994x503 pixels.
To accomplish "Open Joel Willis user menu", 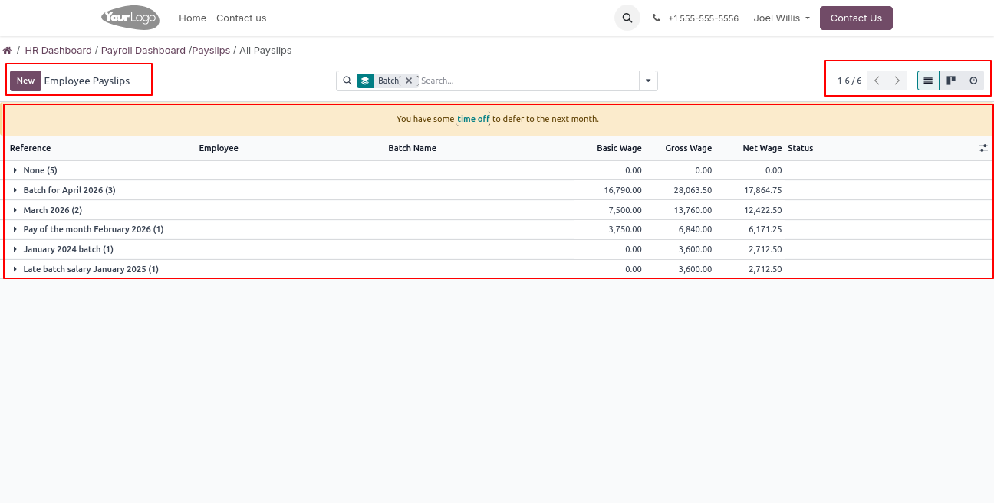I will pos(782,18).
